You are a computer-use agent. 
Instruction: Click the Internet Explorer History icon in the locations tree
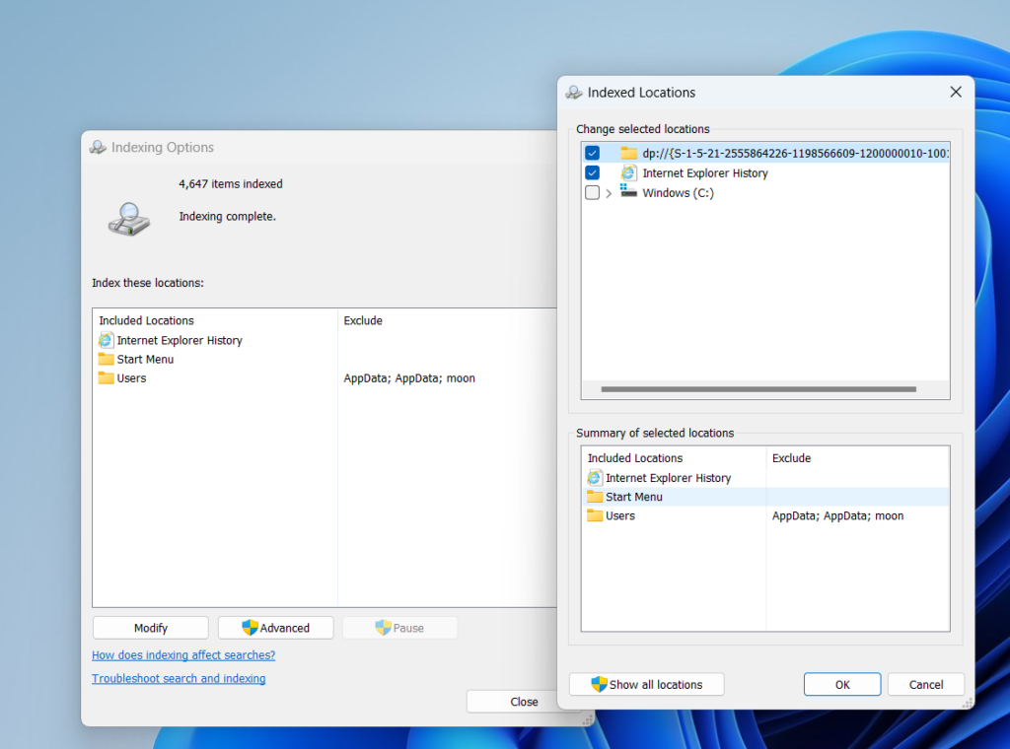click(628, 172)
